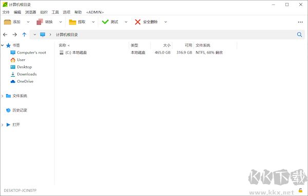Viewport: 308px width, 196px height.
Task: Expand the 文件系统 tree node
Action: (x=2, y=96)
